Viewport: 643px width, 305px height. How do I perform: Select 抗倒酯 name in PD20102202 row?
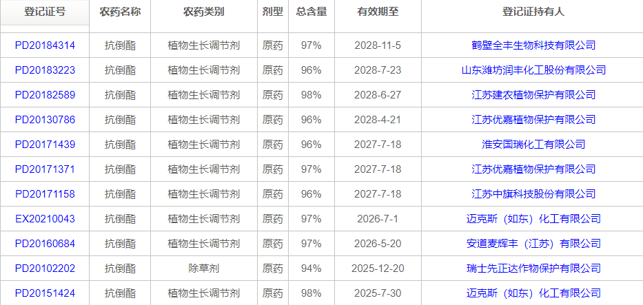120,269
